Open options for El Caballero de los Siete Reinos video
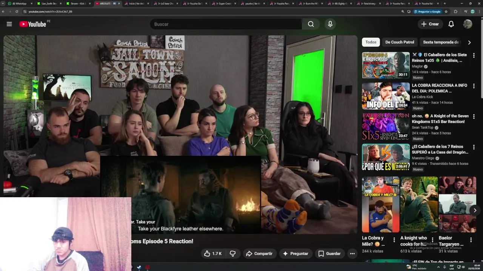Image resolution: width=483 pixels, height=271 pixels. (474, 55)
